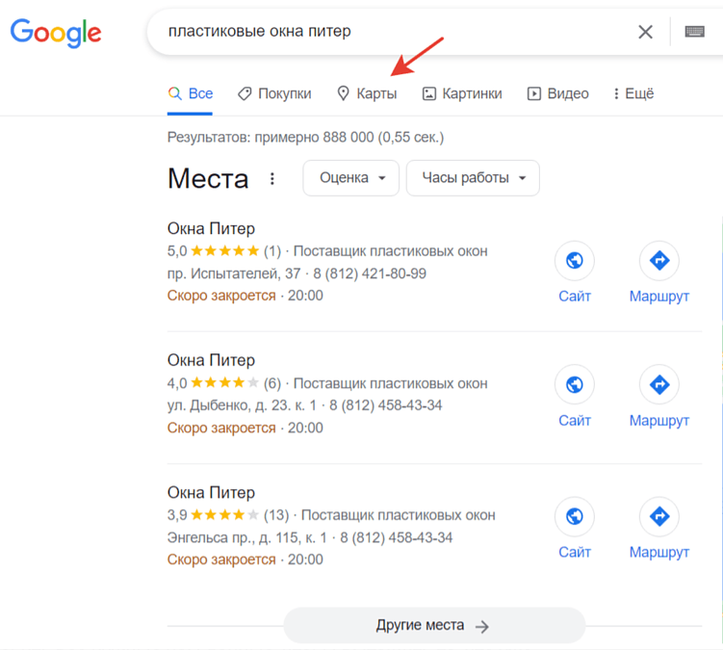Screen dimensions: 723x650
Task: Get route icon for Энгельса пр. listing
Action: 659,516
